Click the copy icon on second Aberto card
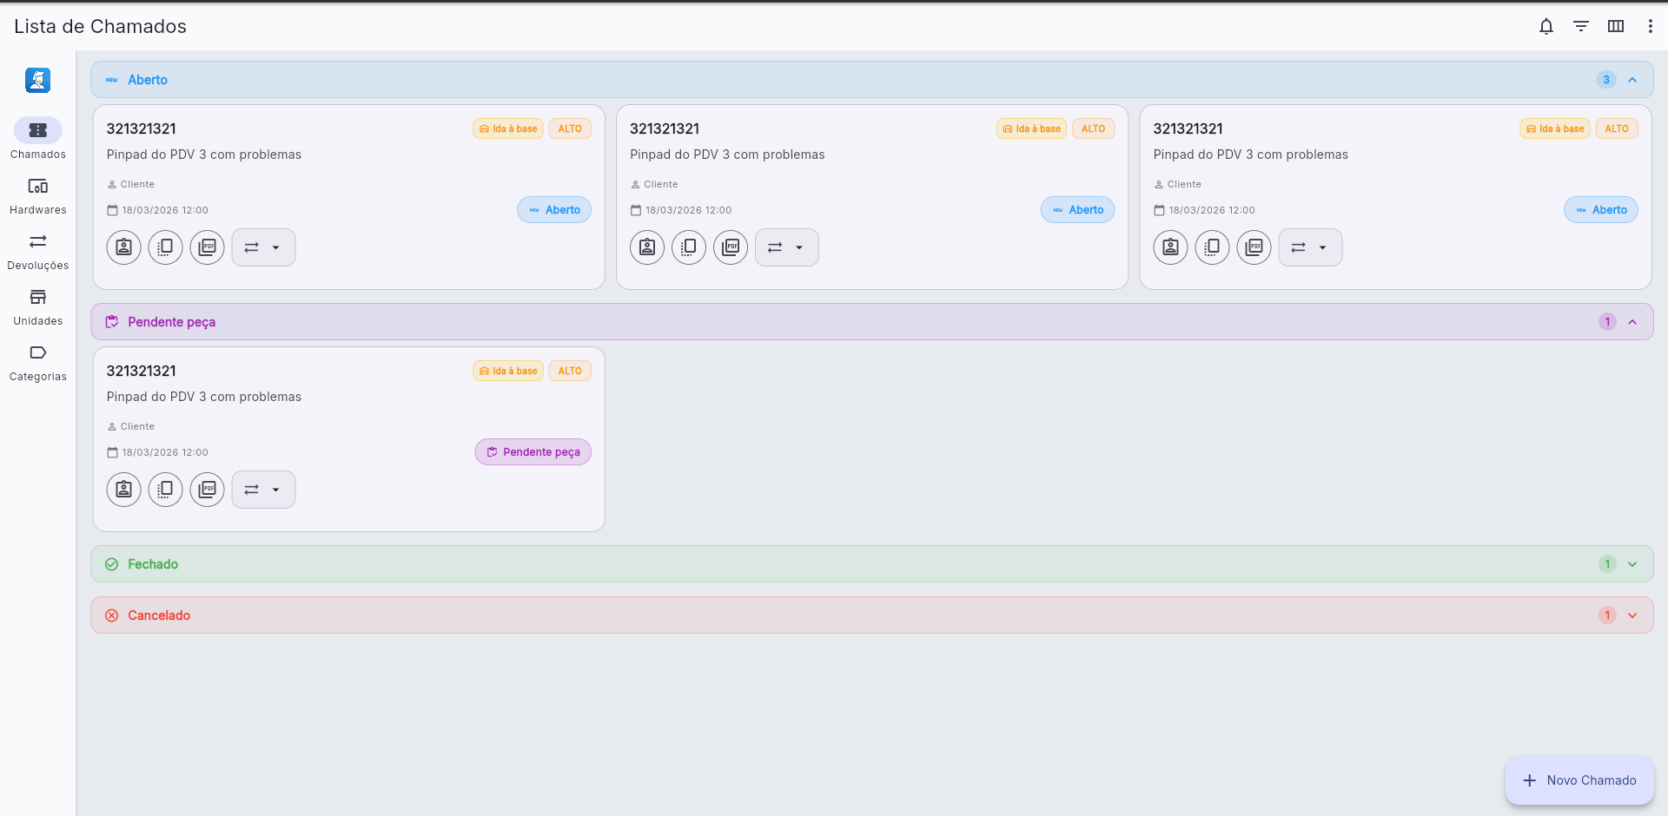 (689, 247)
